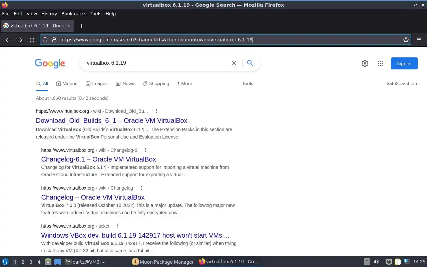Screen dimensions: 427x267
Task: Switch to Shopping results tab
Action: pos(156,84)
